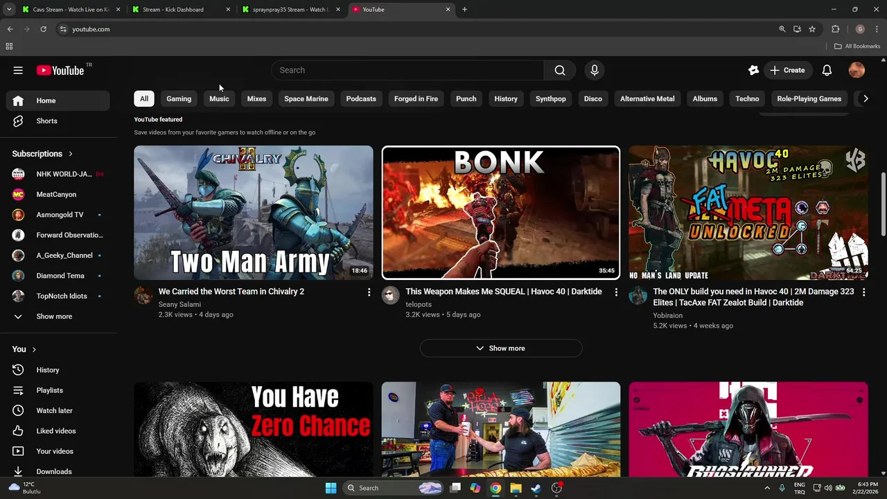Image resolution: width=887 pixels, height=499 pixels.
Task: Switch to spraynpray35 Stream tab
Action: click(x=290, y=10)
